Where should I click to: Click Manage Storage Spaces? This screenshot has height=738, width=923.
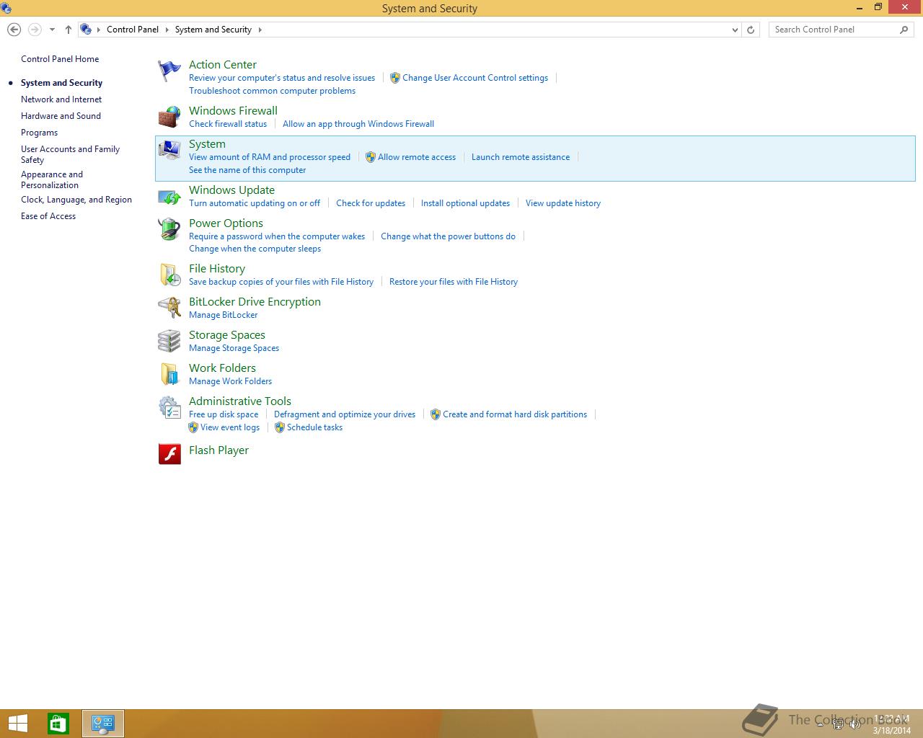tap(234, 348)
